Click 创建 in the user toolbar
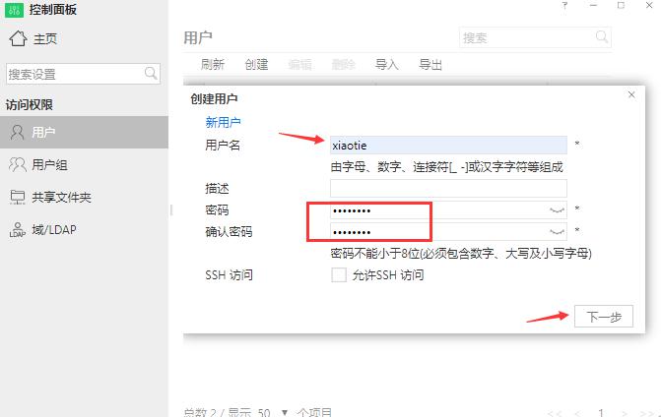 tap(256, 65)
